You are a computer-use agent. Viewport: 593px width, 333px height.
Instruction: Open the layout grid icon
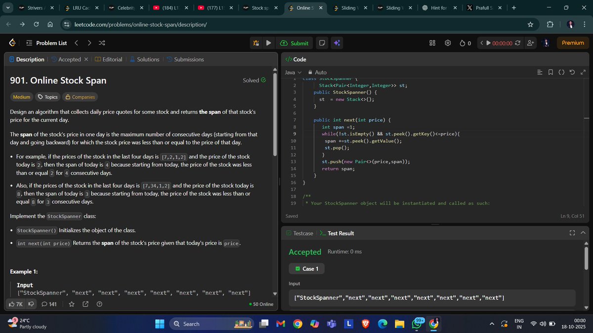click(432, 43)
